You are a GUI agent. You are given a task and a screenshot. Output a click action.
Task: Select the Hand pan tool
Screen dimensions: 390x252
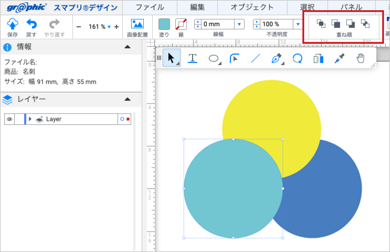360,58
